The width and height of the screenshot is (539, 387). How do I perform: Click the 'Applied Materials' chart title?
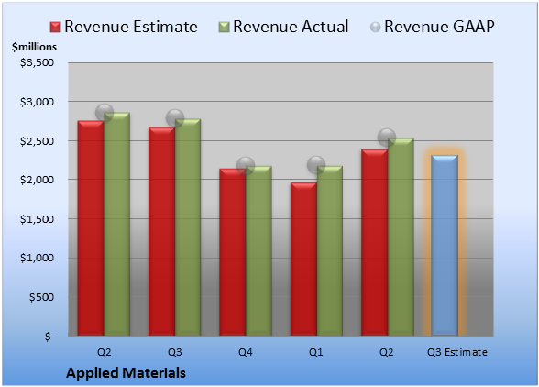click(126, 373)
